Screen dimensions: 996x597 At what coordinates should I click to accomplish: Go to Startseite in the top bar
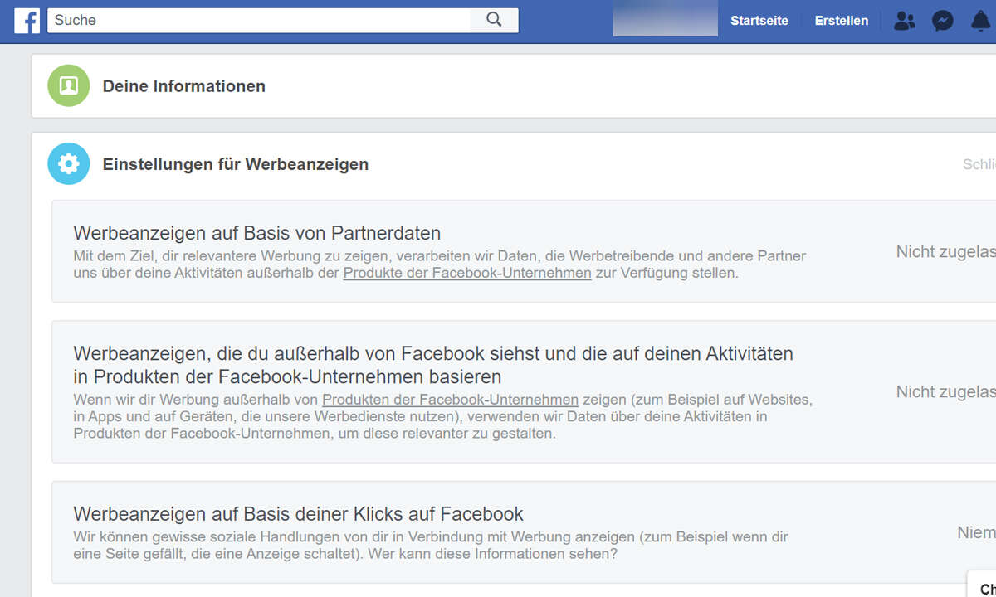(759, 21)
